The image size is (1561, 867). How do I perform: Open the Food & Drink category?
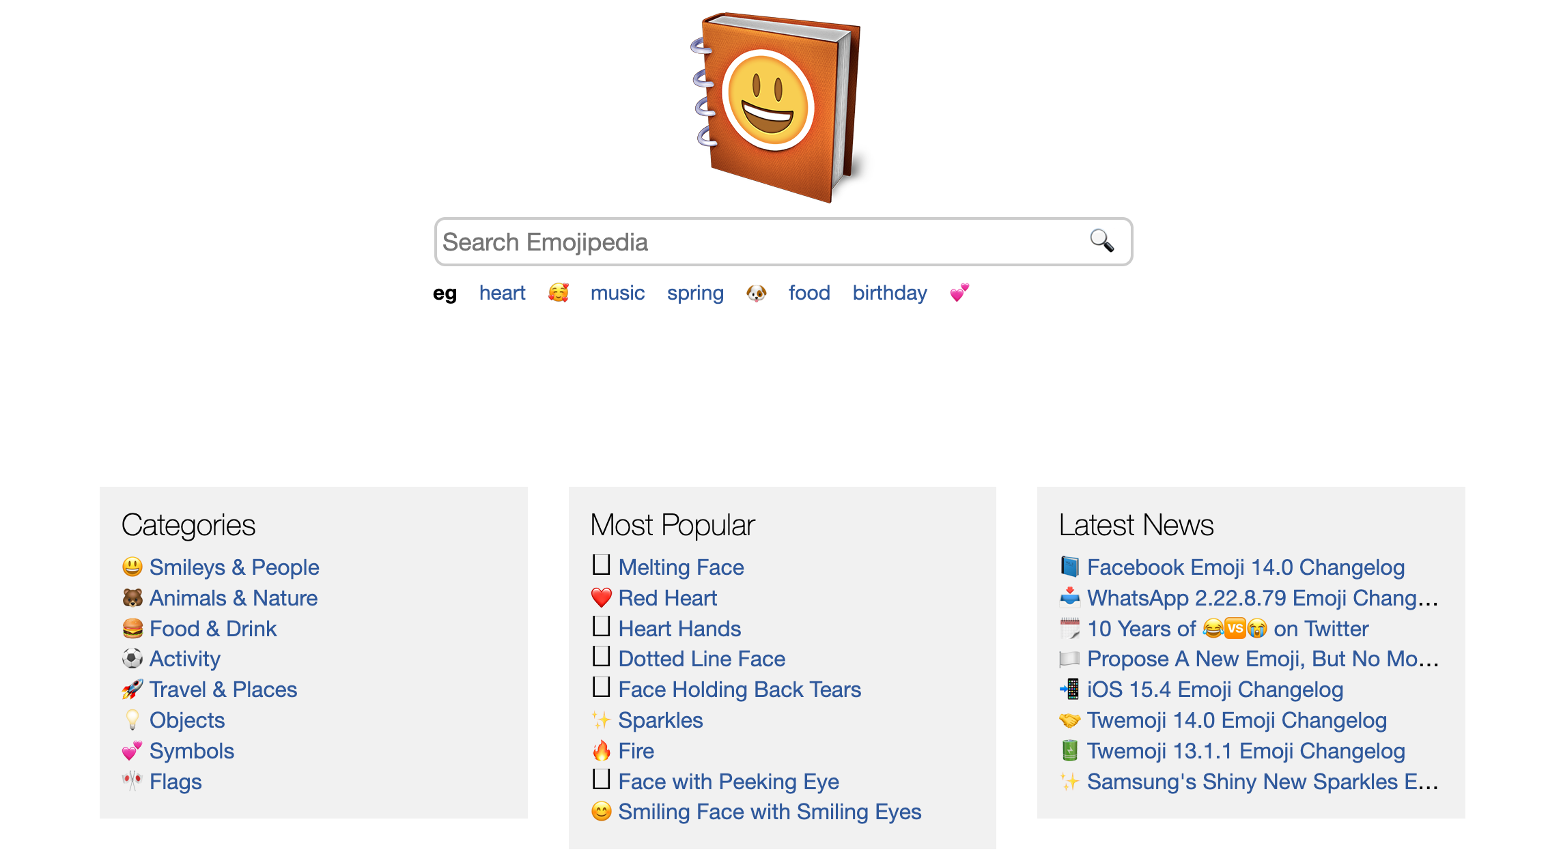click(x=213, y=629)
